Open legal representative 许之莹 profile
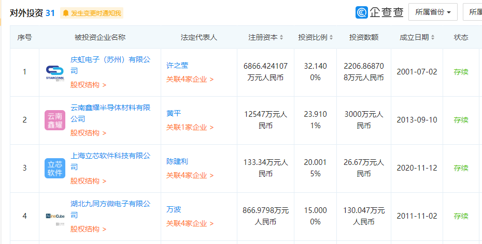The height and width of the screenshot is (244, 482). (177, 65)
